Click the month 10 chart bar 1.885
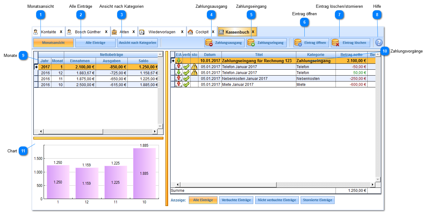This screenshot has height=213, width=429. click(144, 173)
